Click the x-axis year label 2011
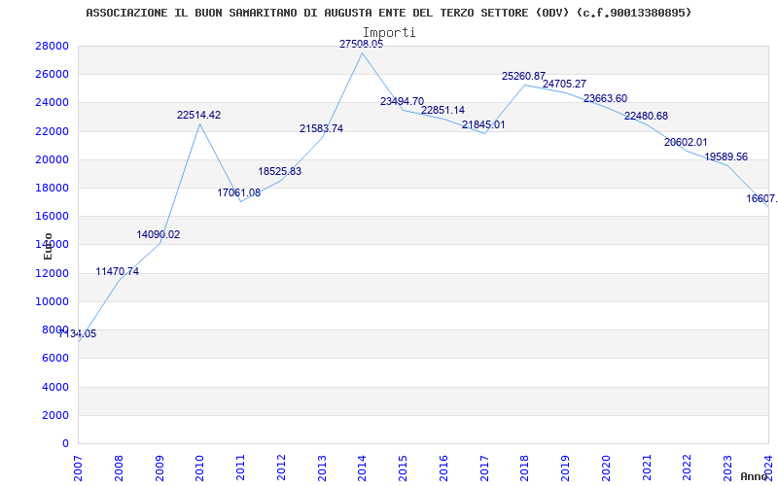The height and width of the screenshot is (486, 778). click(x=240, y=469)
